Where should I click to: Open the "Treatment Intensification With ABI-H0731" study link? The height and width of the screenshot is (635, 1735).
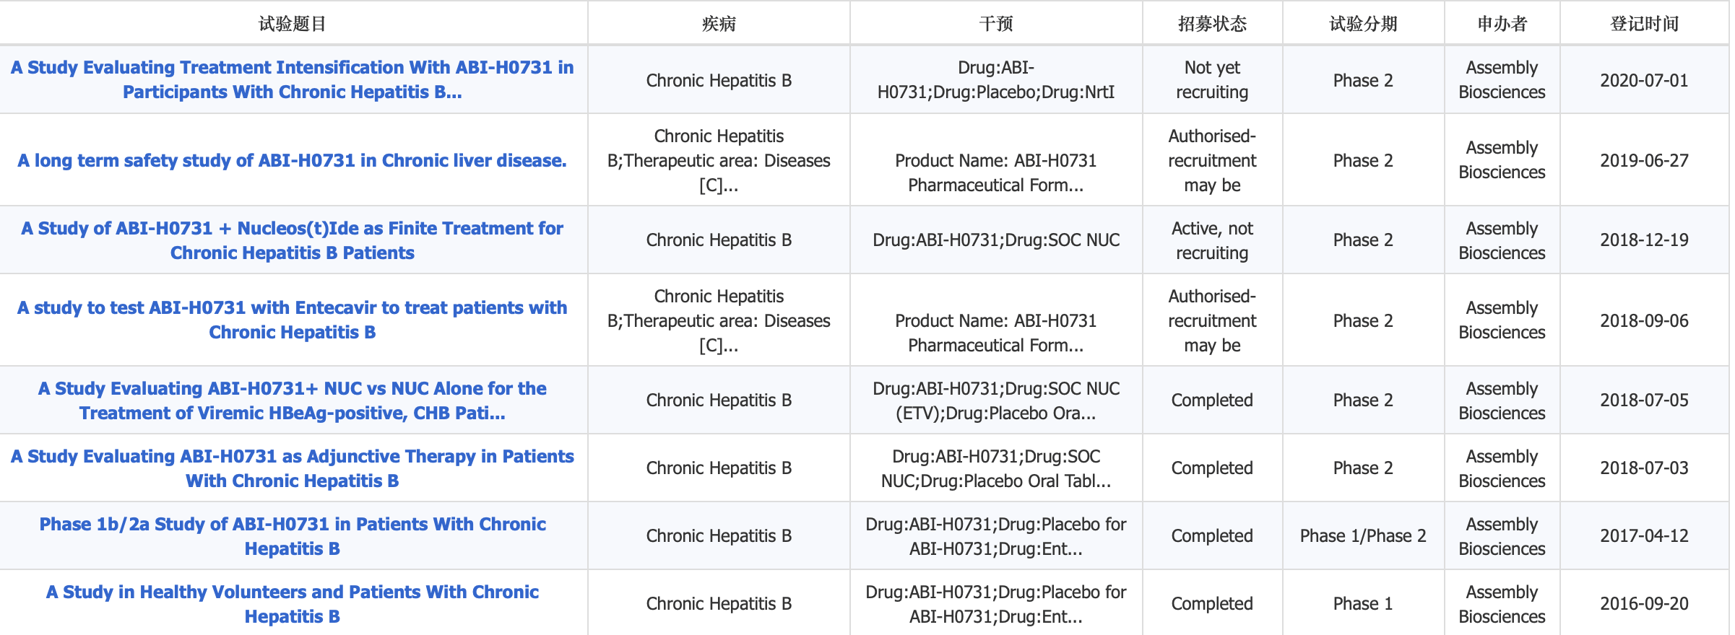pos(293,79)
